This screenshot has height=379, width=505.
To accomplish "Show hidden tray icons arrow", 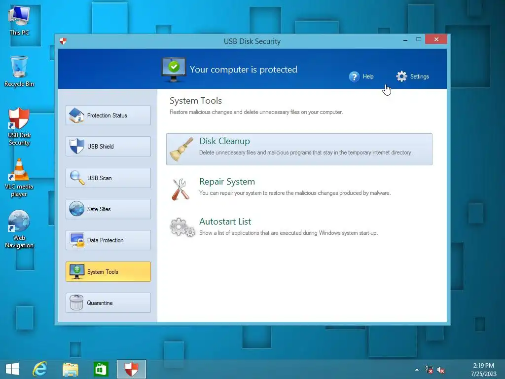I will [x=417, y=370].
